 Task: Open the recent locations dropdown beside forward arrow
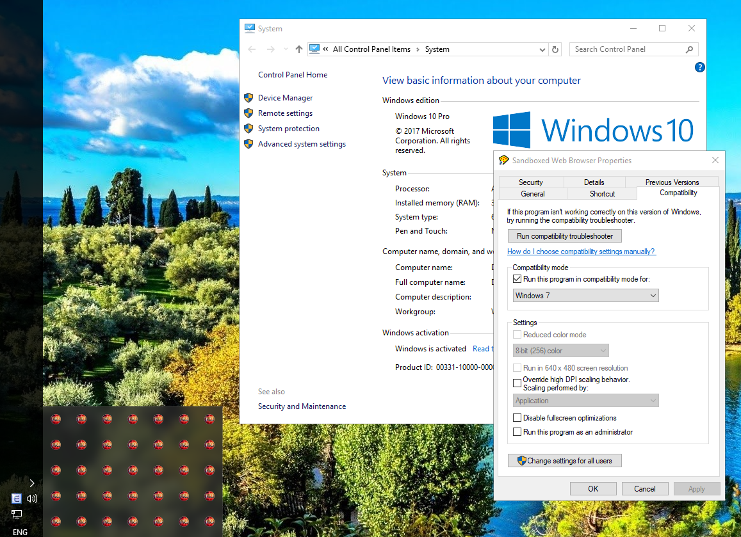[x=286, y=49]
